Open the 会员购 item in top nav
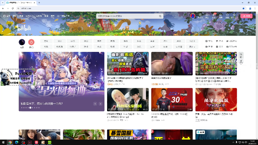The image size is (258, 145). (39, 16)
